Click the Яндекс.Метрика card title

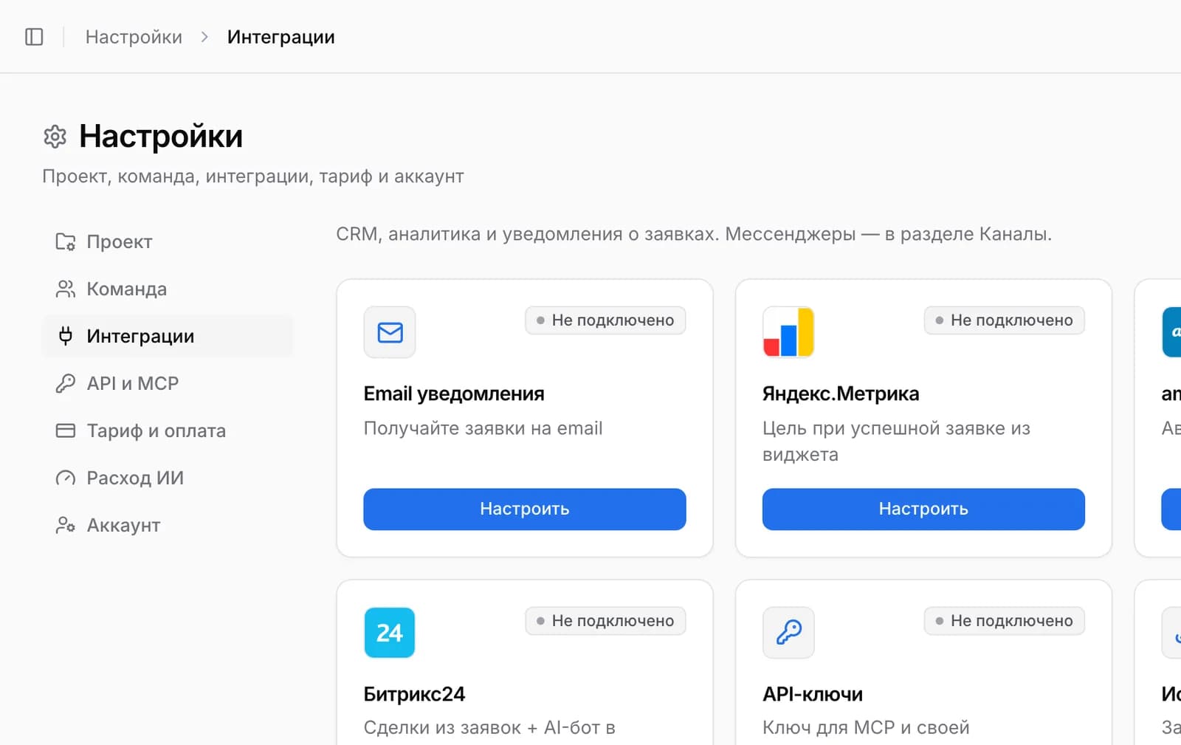(x=841, y=394)
